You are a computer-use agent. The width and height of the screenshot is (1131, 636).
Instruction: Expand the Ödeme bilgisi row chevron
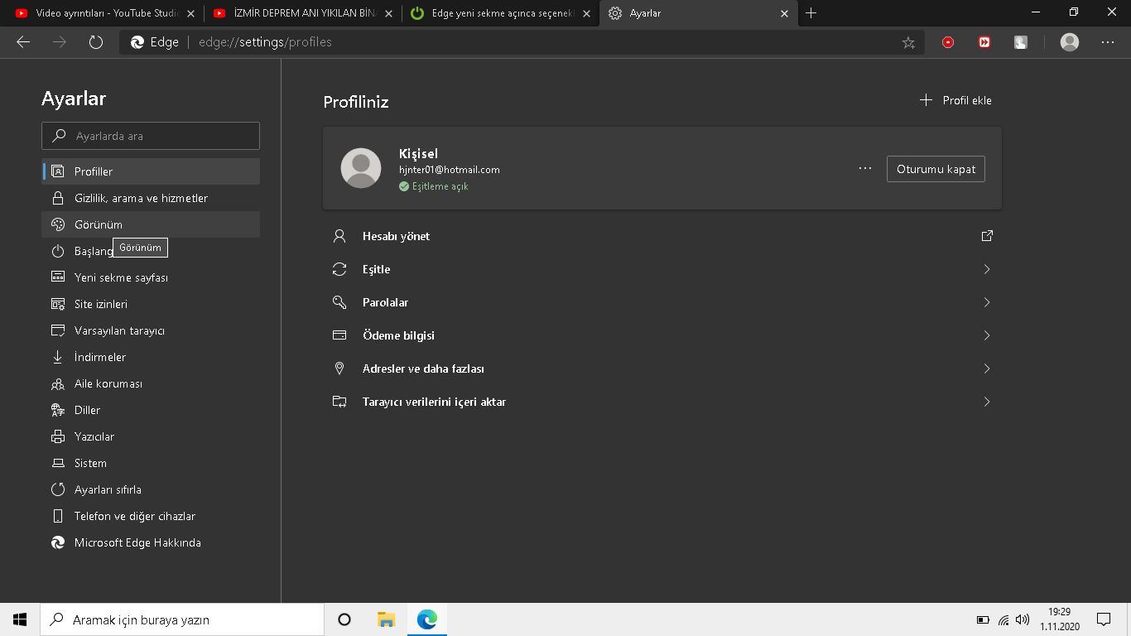pos(987,335)
